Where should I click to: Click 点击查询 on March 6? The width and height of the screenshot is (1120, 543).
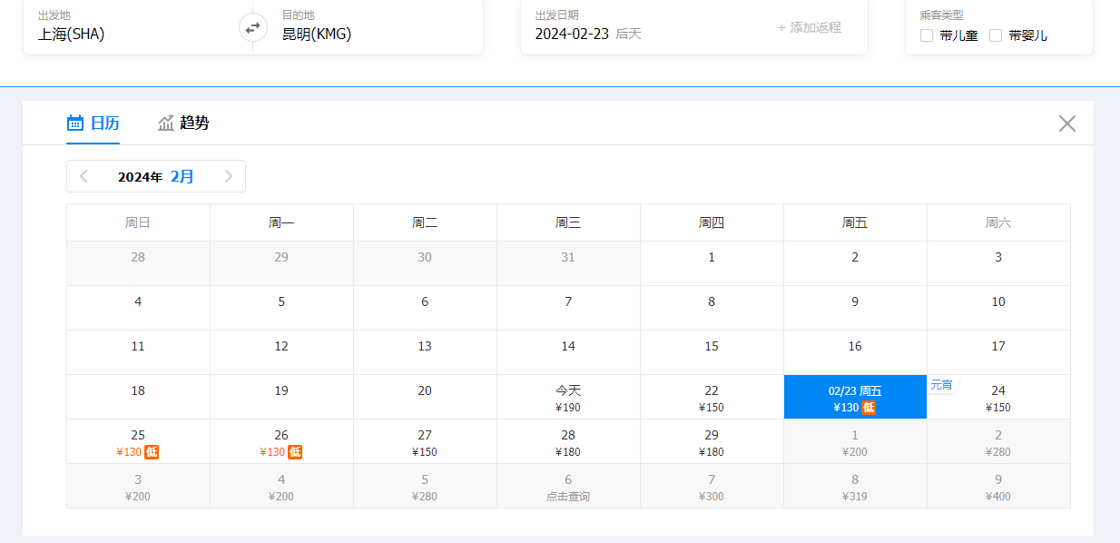[568, 497]
